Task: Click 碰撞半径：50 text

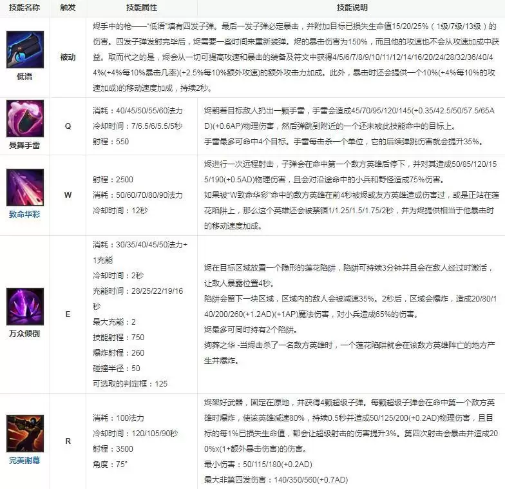Action: pyautogui.click(x=116, y=369)
